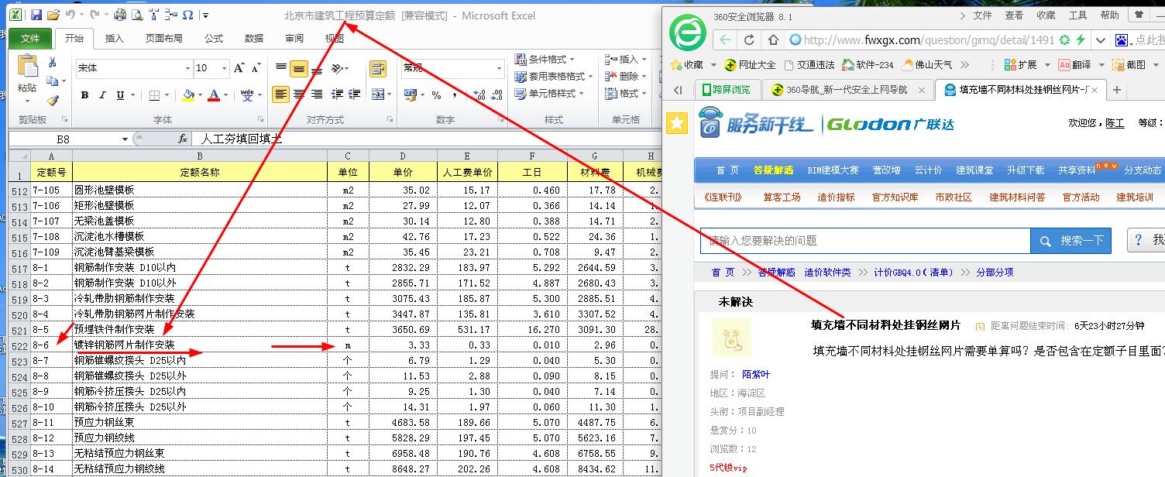Click the 陈工 username link
1165x477 pixels.
click(1115, 123)
